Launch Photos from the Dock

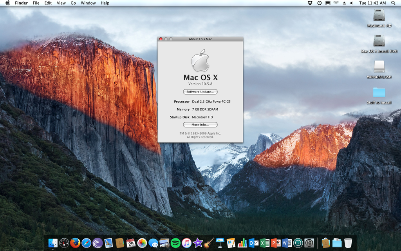142,242
